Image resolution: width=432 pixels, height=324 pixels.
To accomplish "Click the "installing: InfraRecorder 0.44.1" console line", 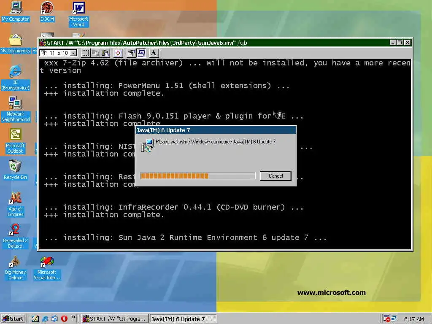I will tap(174, 207).
